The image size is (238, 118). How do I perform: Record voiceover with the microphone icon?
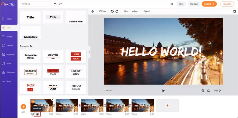(x=203, y=90)
